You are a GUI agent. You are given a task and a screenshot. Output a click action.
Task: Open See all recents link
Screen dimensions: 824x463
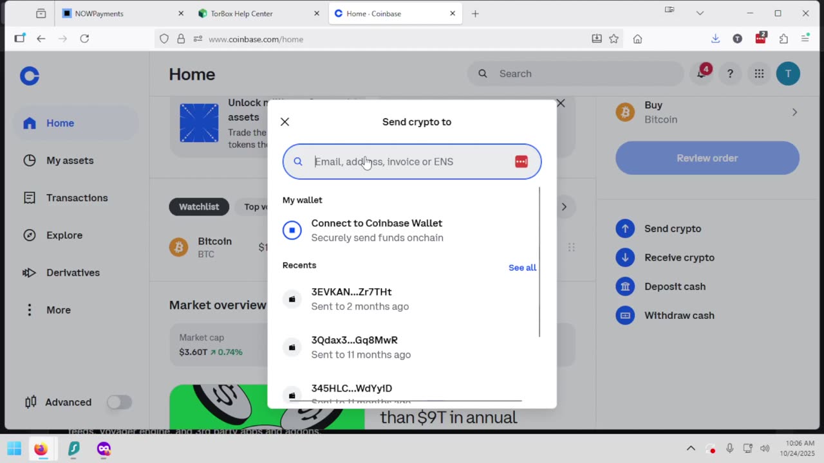(x=522, y=268)
